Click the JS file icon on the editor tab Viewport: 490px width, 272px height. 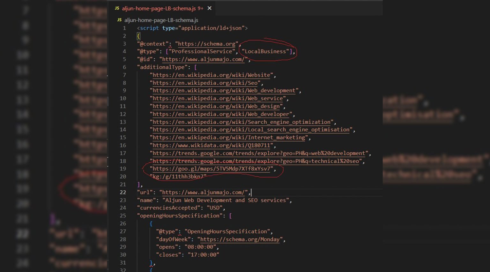[117, 8]
